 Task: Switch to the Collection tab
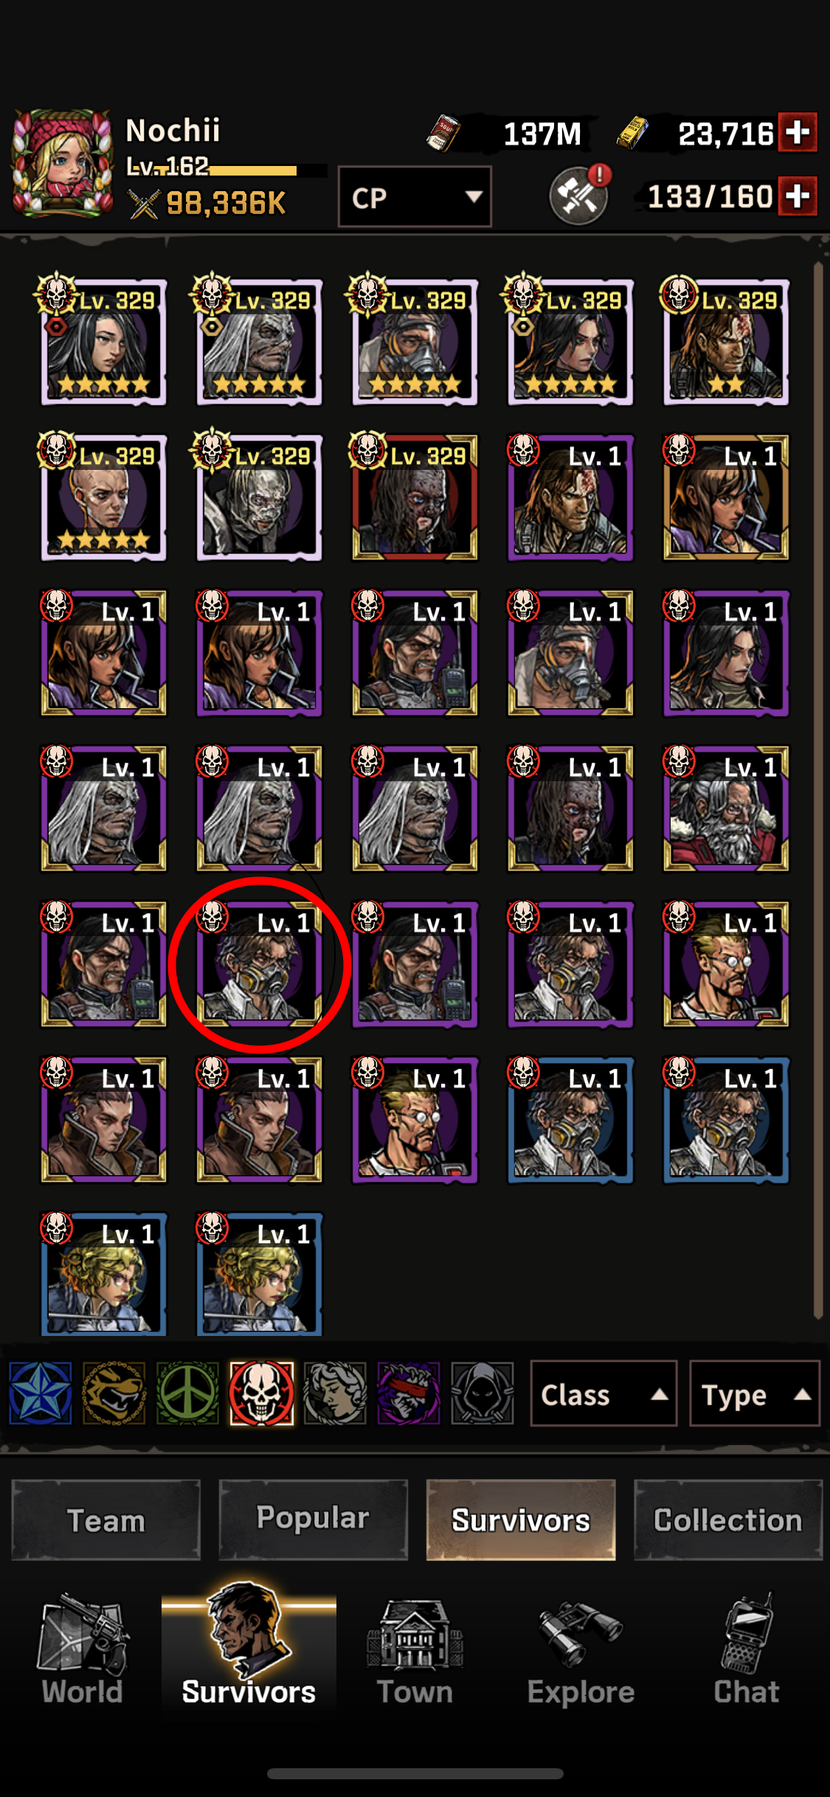click(727, 1520)
